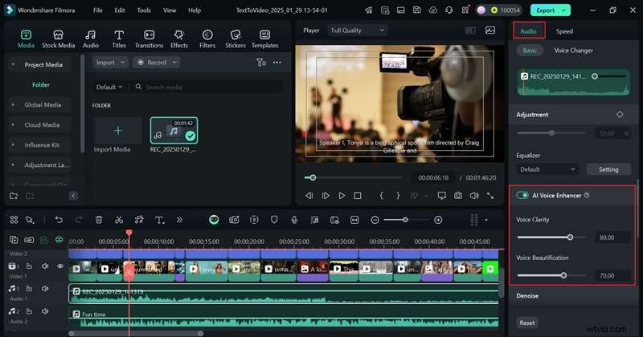The height and width of the screenshot is (337, 643).
Task: Expand the Cloud Media tree item
Action: click(13, 125)
